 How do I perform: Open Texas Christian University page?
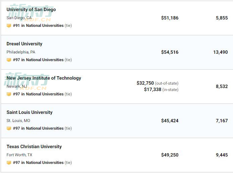(34, 146)
